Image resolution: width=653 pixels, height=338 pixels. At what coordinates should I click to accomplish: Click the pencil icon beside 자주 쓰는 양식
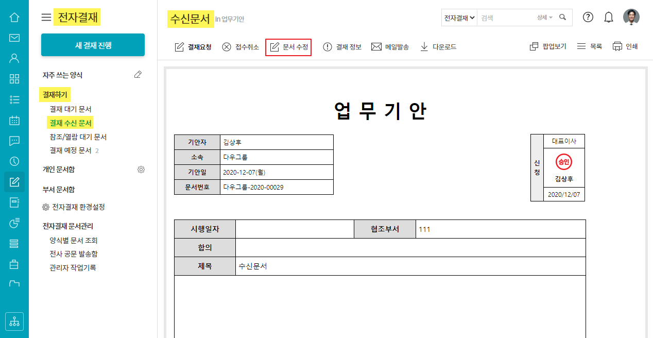click(138, 75)
